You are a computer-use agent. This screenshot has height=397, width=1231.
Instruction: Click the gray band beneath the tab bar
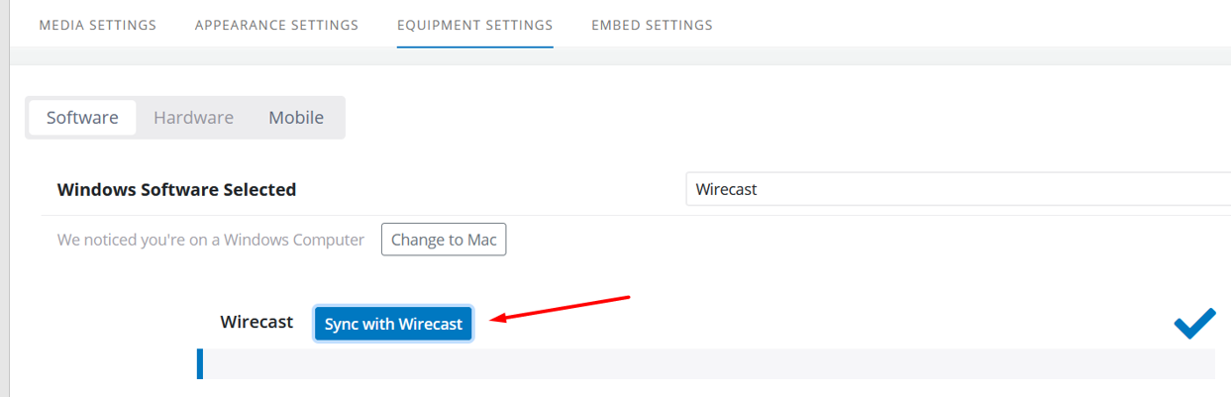tap(620, 55)
